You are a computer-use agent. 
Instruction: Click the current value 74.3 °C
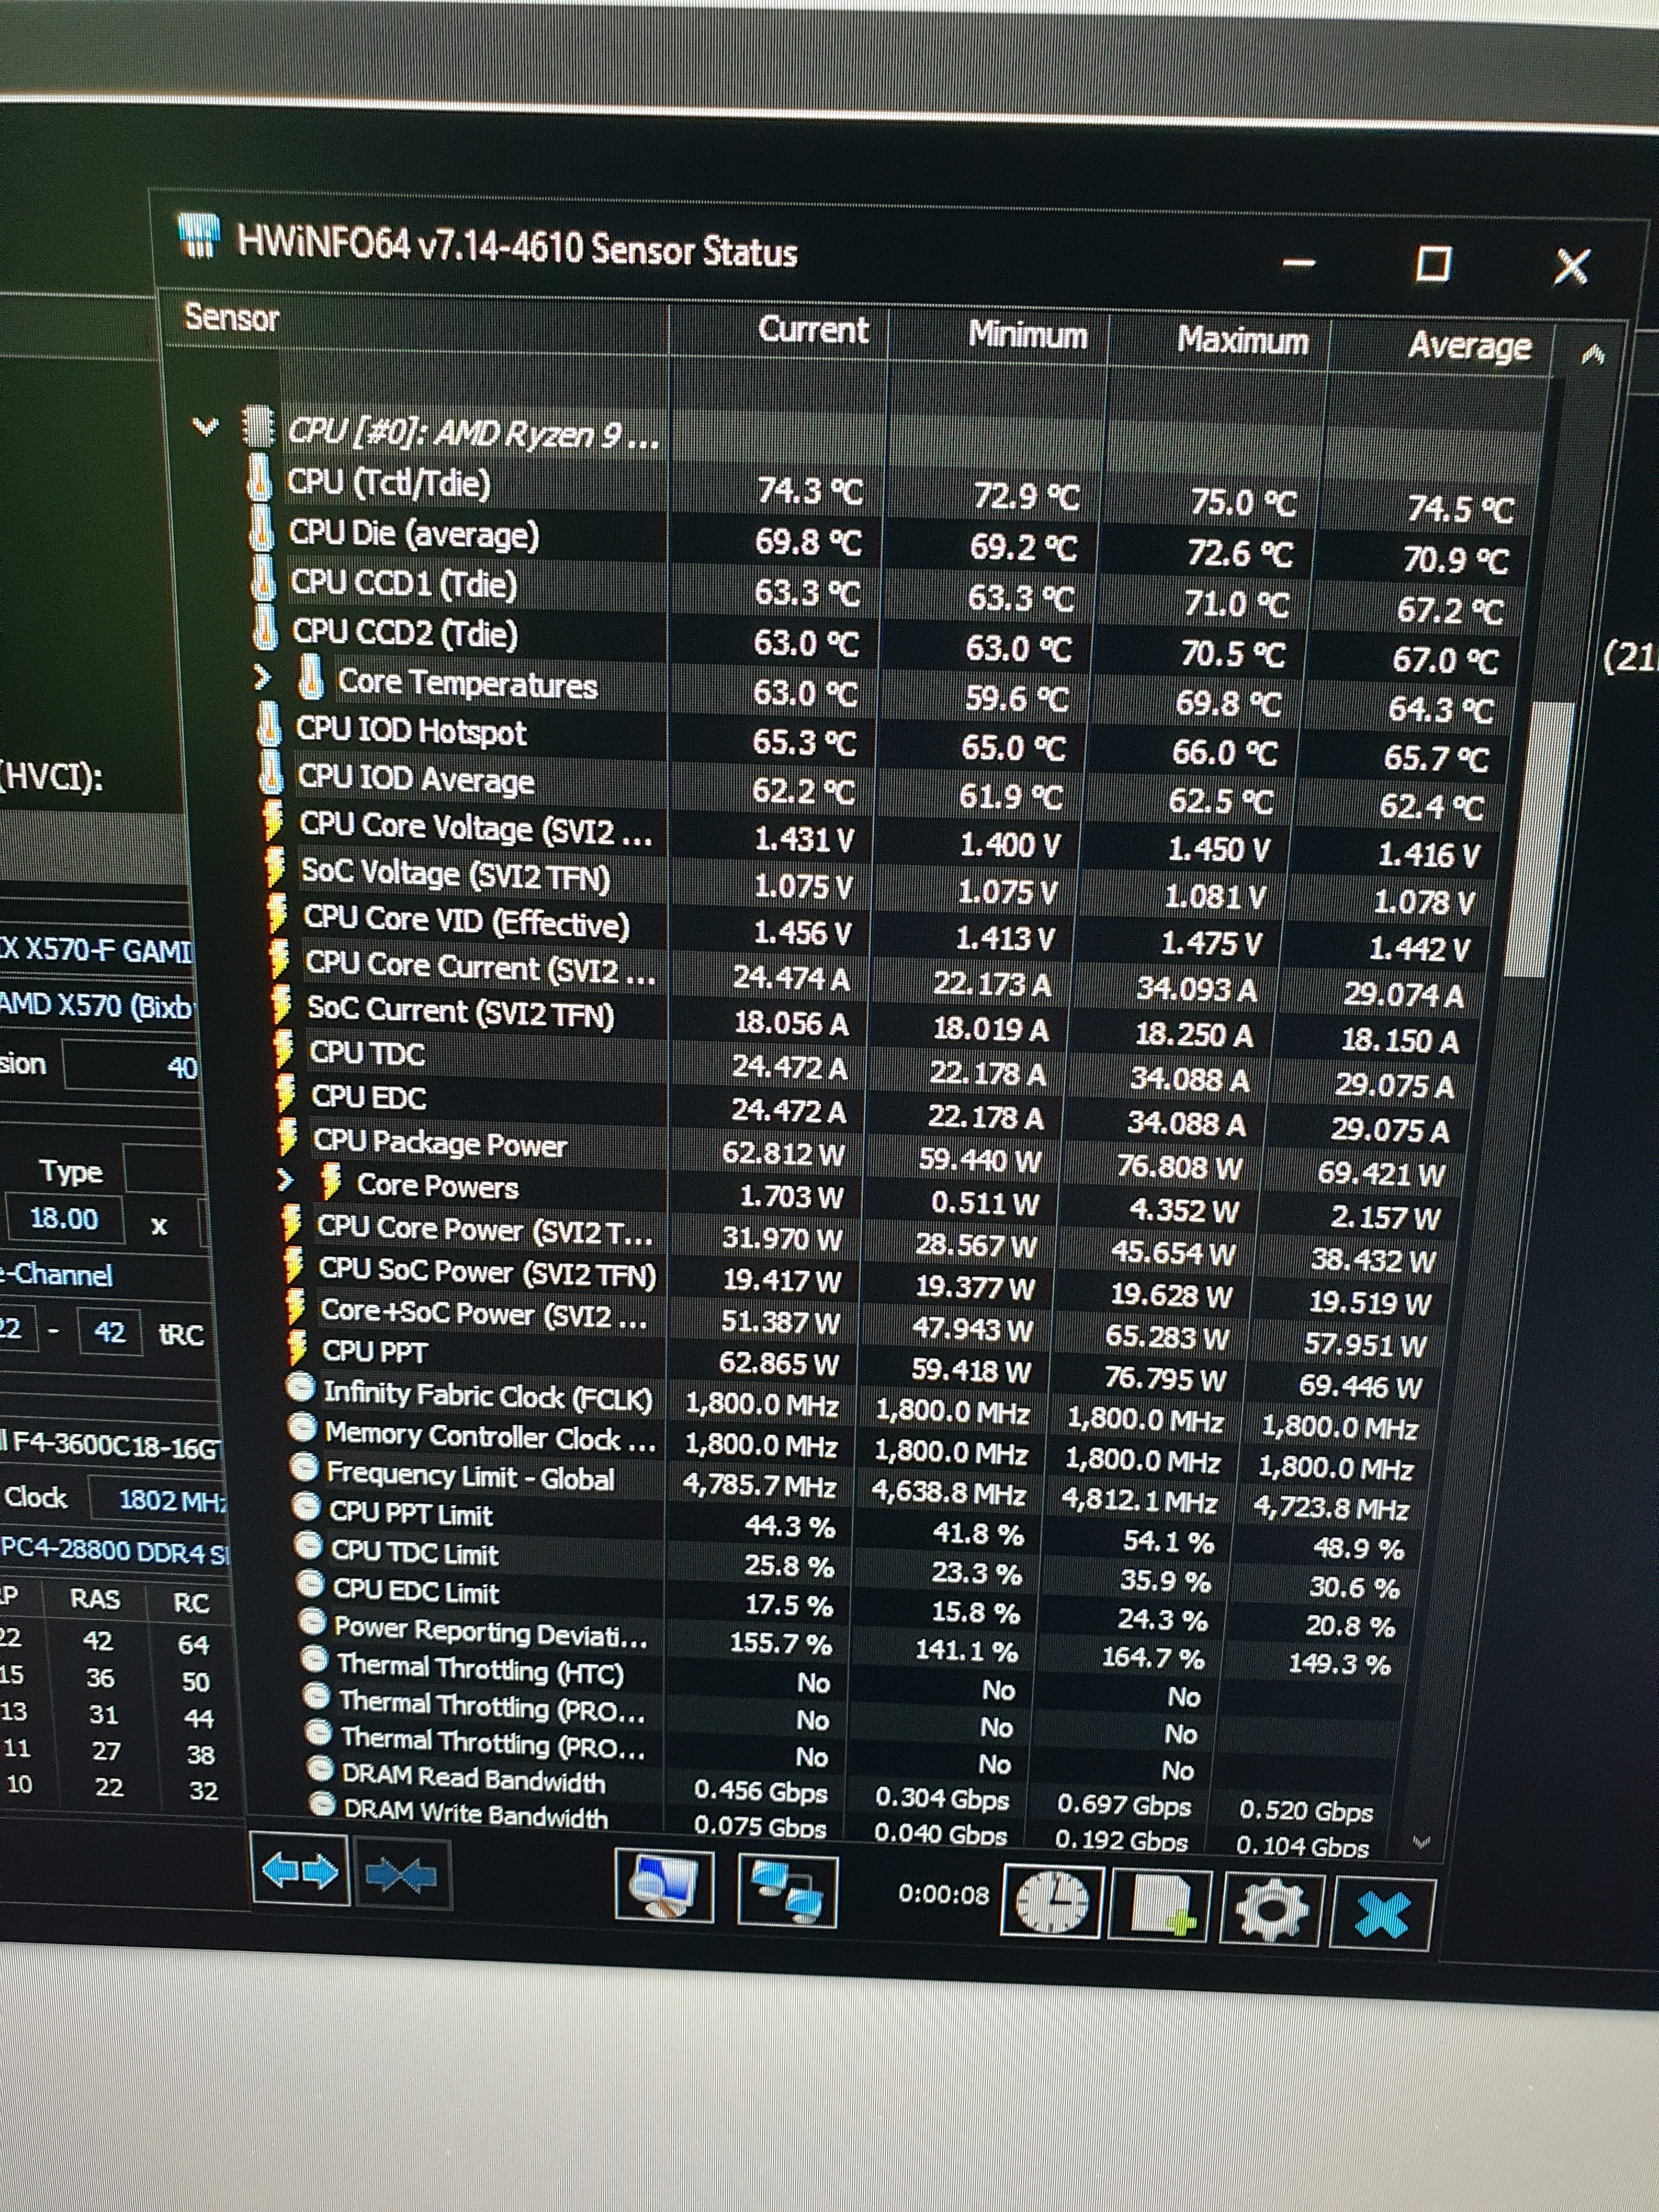[x=810, y=490]
